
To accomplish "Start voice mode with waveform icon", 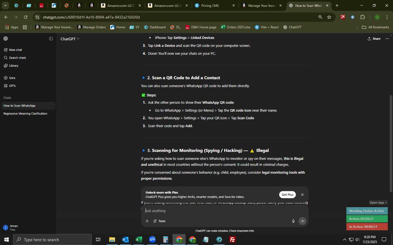I will tap(302, 221).
